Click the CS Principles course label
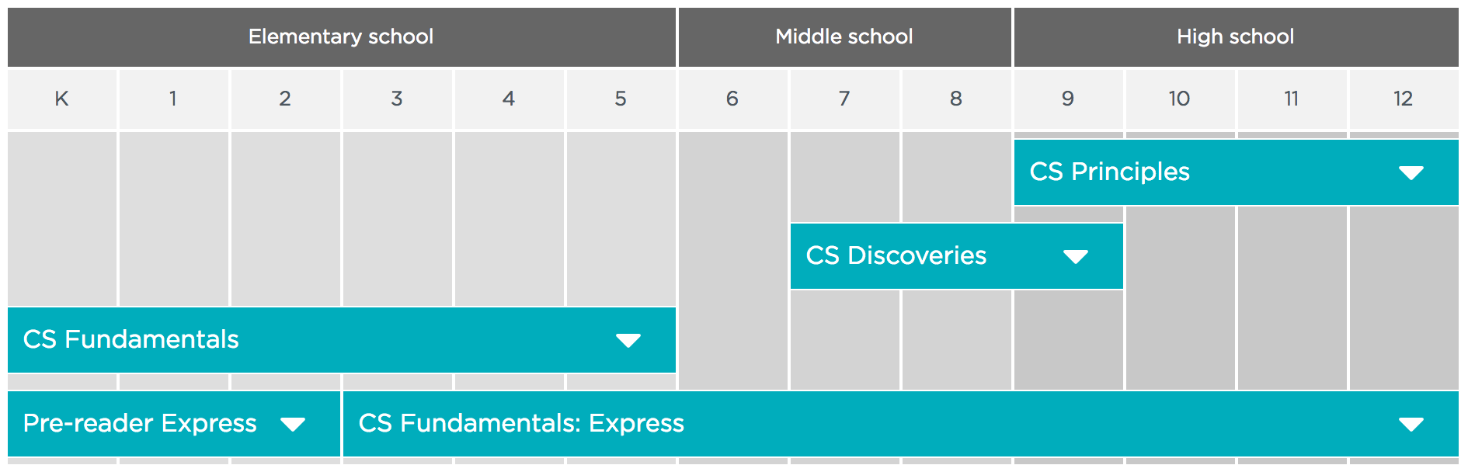The height and width of the screenshot is (472, 1468). click(x=1109, y=172)
